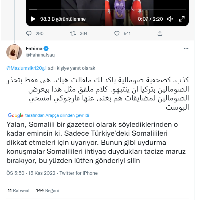This screenshot has width=204, height=200.
Task: View the 144 Beğeni likes list
Action: click(47, 190)
